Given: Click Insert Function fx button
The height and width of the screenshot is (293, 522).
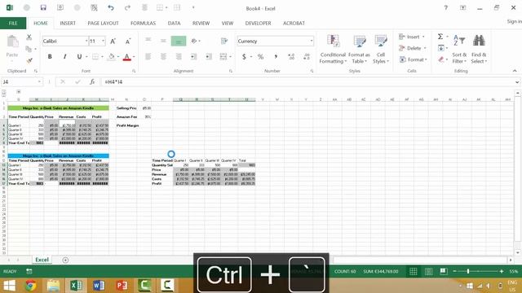Looking at the screenshot, I should (92, 81).
